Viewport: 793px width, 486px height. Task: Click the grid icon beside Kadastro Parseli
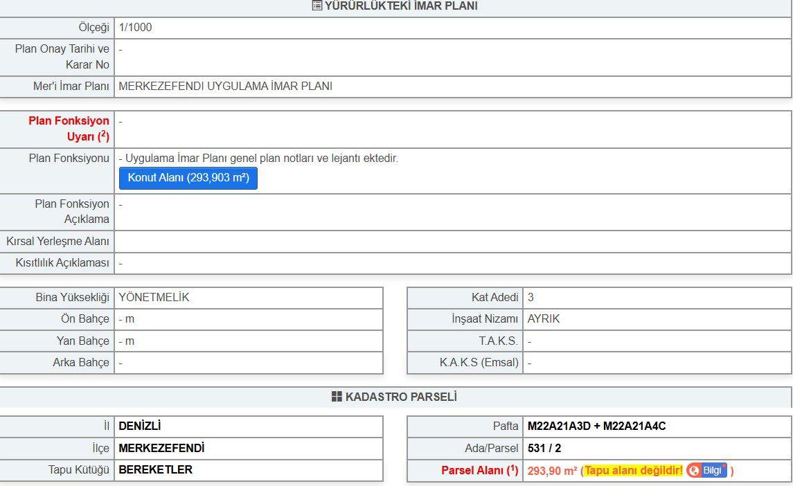click(x=337, y=397)
